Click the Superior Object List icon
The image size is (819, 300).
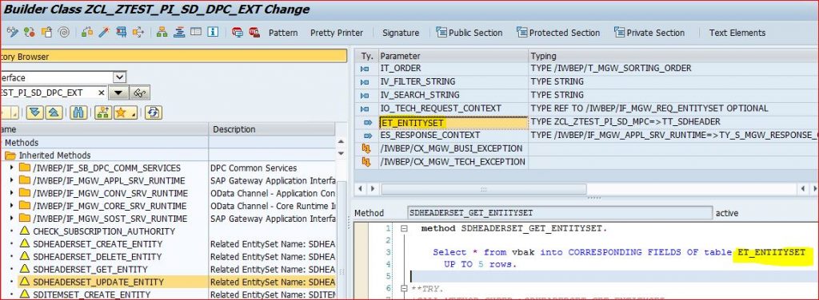(x=103, y=112)
